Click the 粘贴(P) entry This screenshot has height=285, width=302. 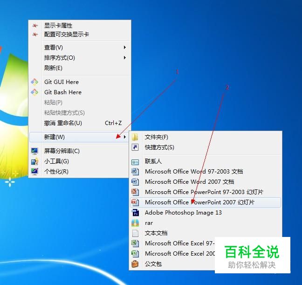[x=80, y=103]
